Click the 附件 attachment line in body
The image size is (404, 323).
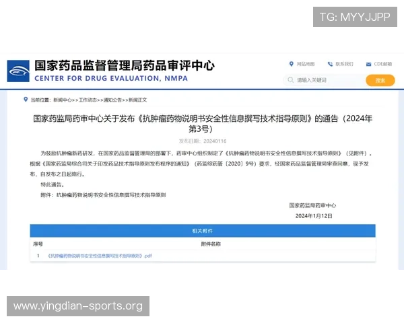[103, 195]
